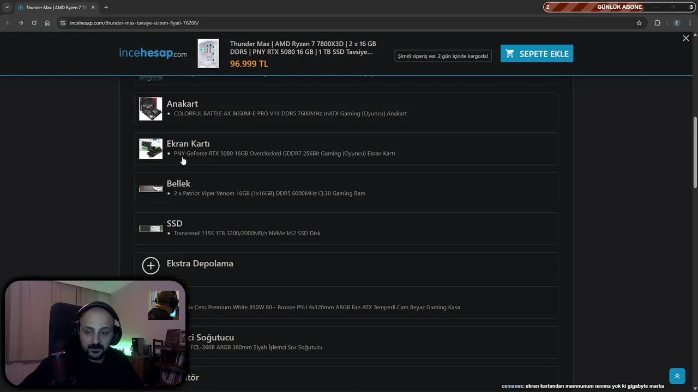Click the shopping cart icon on SEPETE EKLE
Screen dimensions: 698x392
click(x=510, y=53)
